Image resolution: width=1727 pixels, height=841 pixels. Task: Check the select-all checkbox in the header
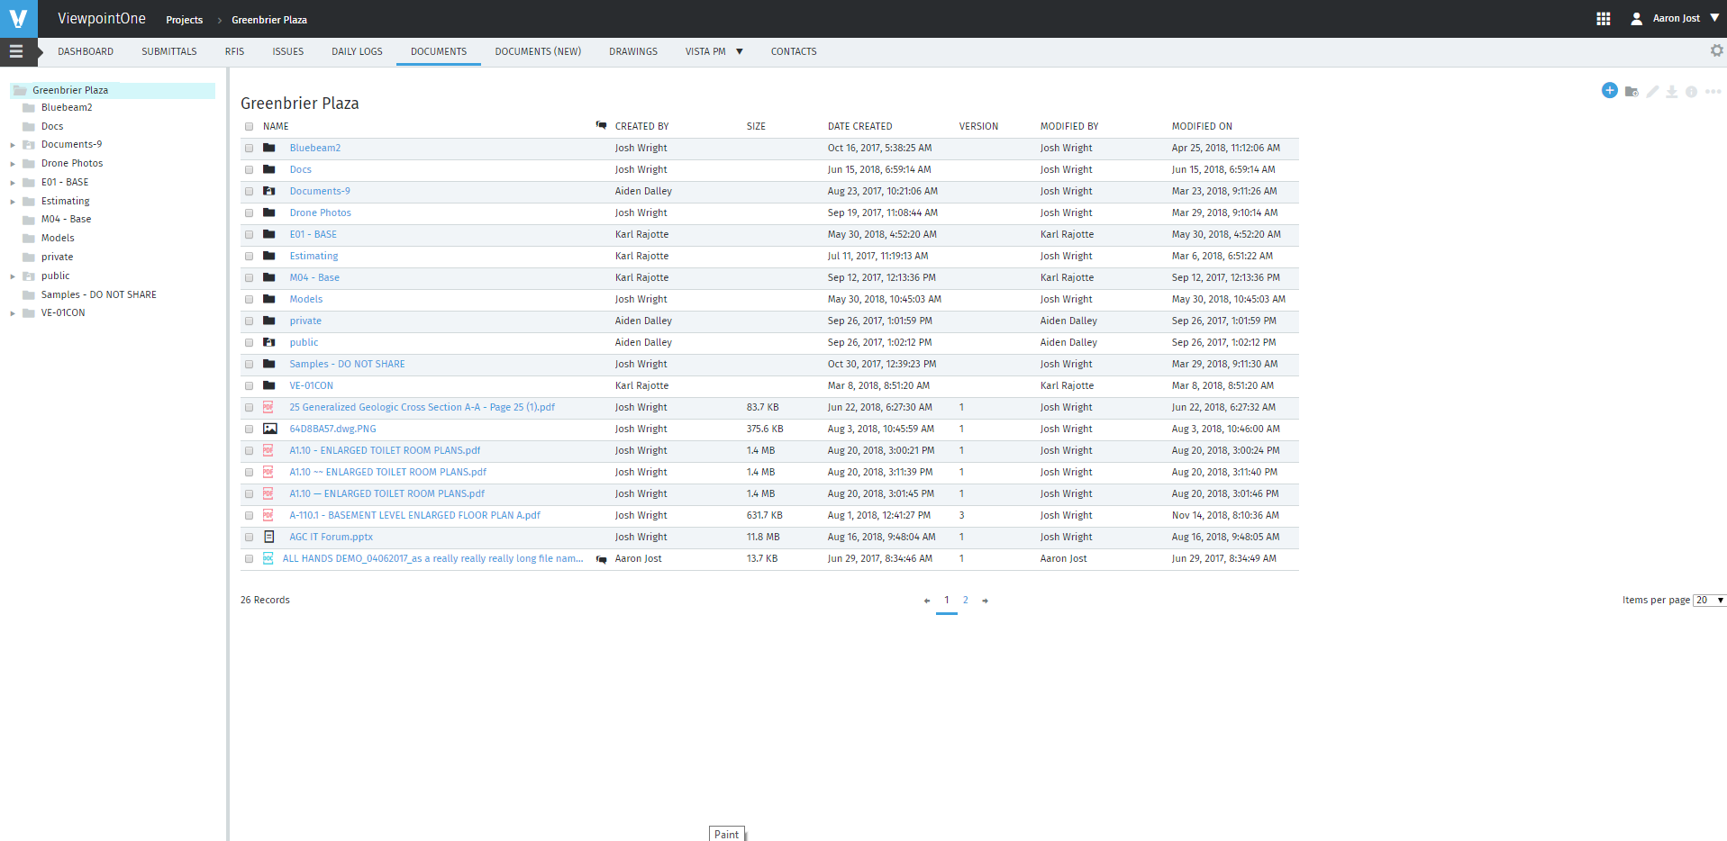(x=249, y=126)
